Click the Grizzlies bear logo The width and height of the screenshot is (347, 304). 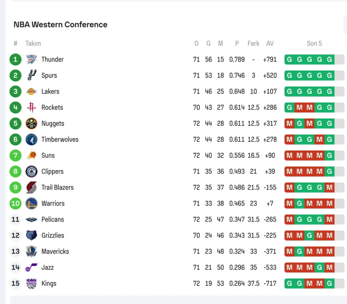pos(31,235)
